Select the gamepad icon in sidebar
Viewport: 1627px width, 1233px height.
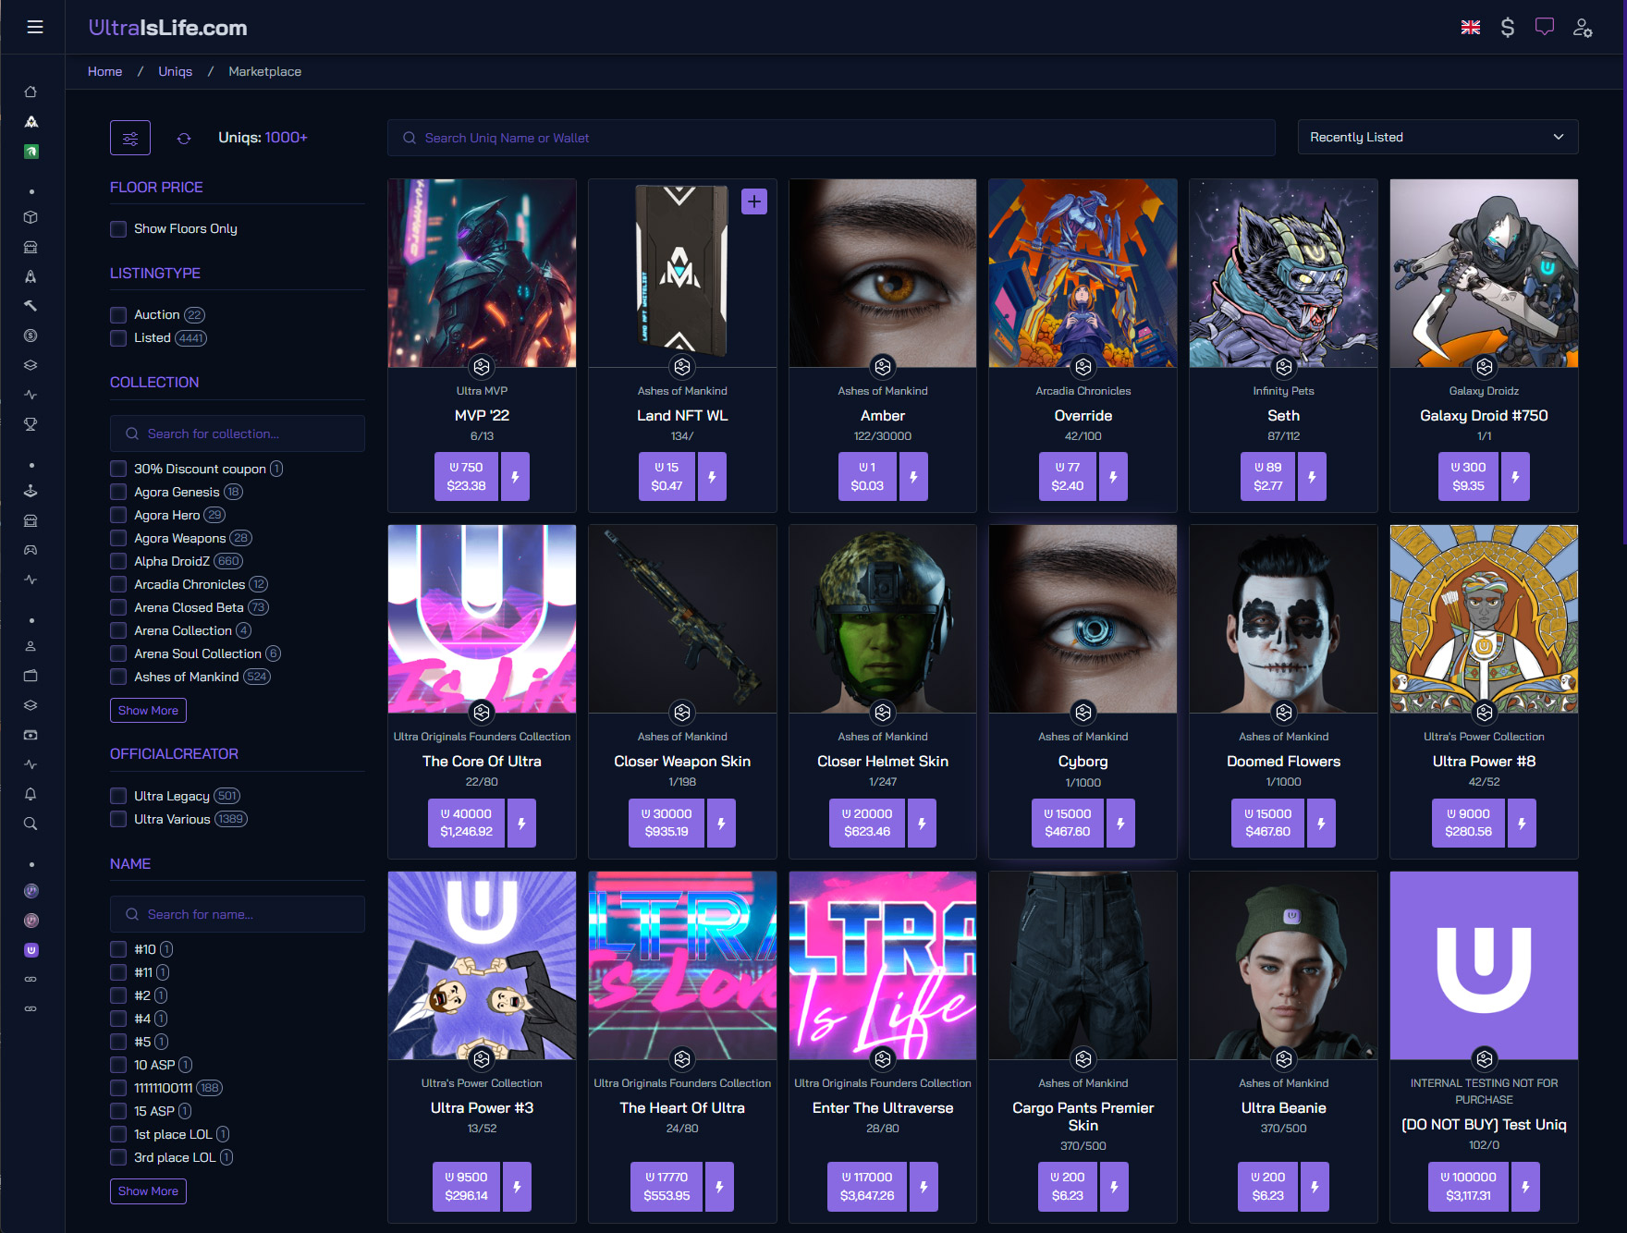[x=31, y=549]
